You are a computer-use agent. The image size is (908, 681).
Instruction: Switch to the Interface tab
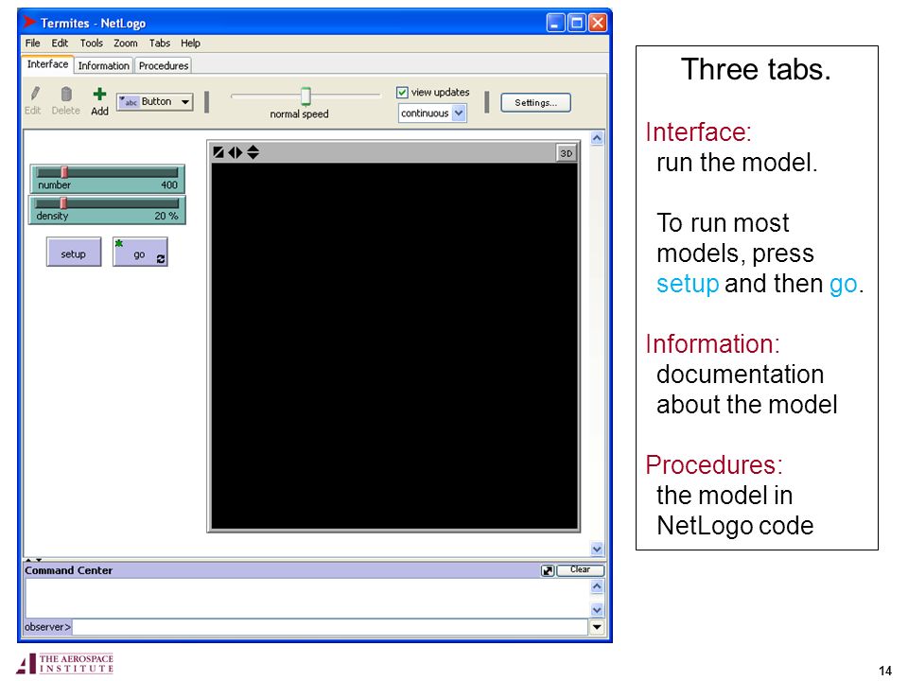[x=47, y=64]
